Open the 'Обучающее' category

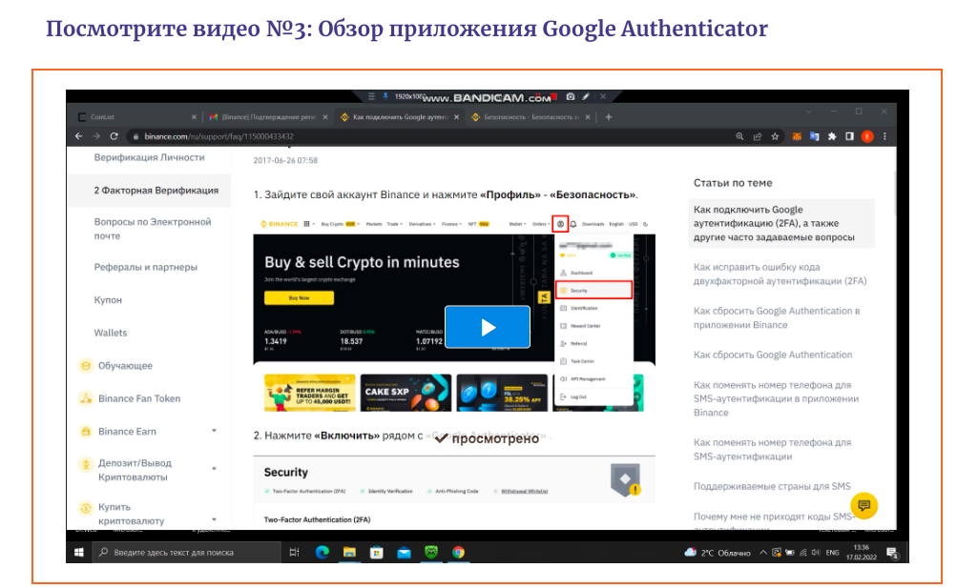coord(125,366)
